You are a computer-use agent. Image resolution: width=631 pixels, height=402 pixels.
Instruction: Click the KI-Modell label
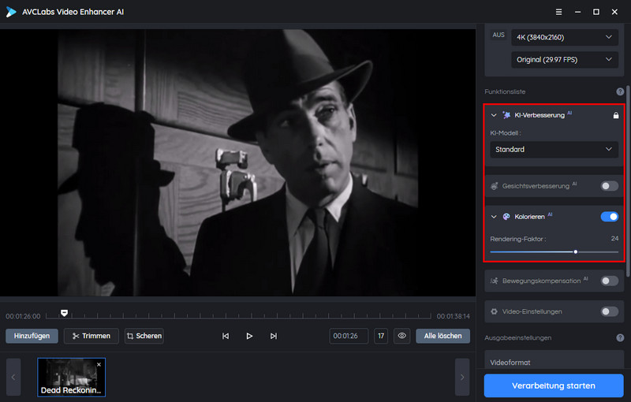(506, 133)
